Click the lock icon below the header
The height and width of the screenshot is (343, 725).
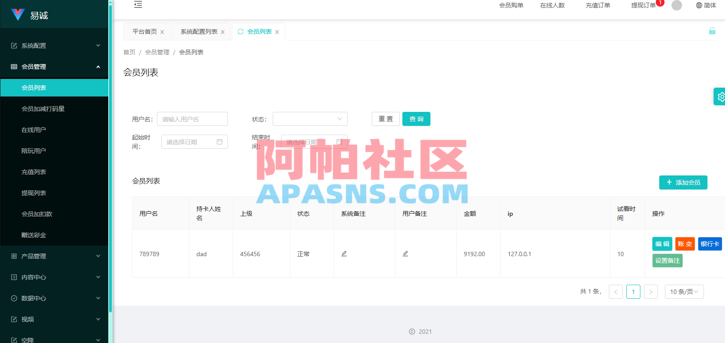pyautogui.click(x=712, y=31)
